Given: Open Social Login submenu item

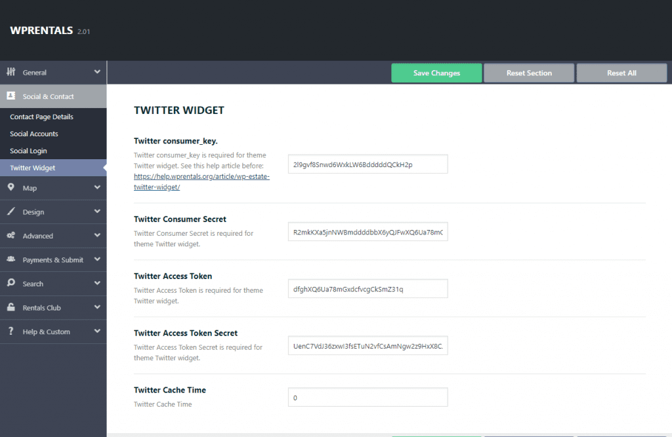Looking at the screenshot, I should point(28,151).
